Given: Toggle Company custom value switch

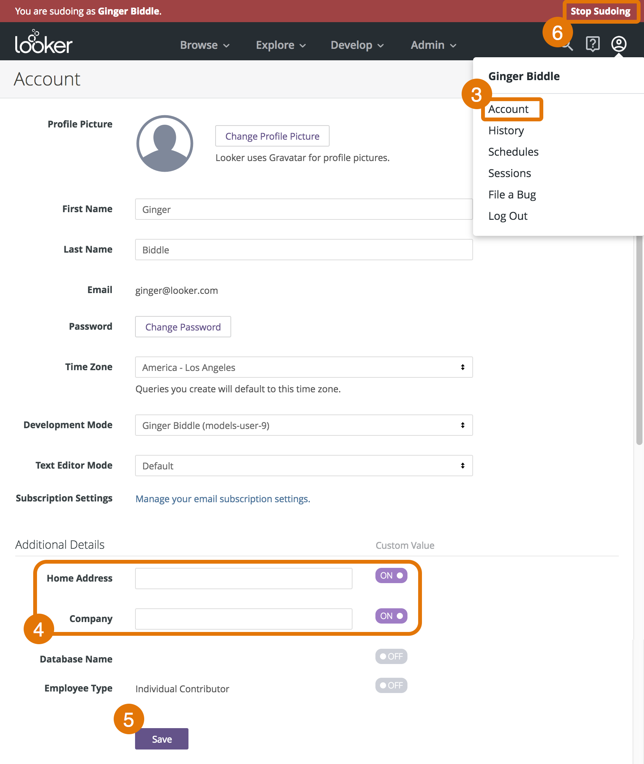Looking at the screenshot, I should point(391,616).
